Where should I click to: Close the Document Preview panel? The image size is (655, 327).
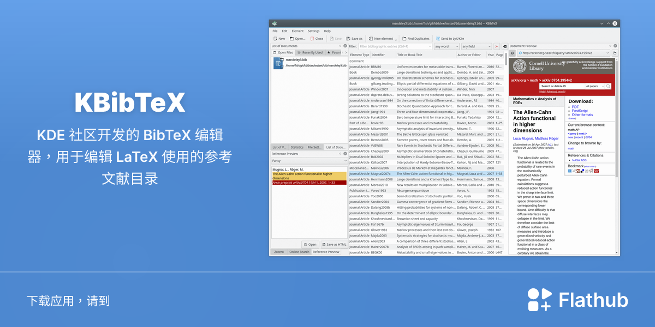(x=616, y=46)
